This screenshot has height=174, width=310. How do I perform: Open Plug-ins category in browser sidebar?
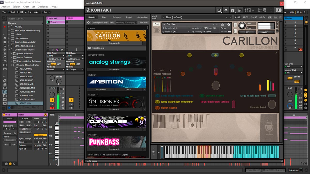point(5,61)
